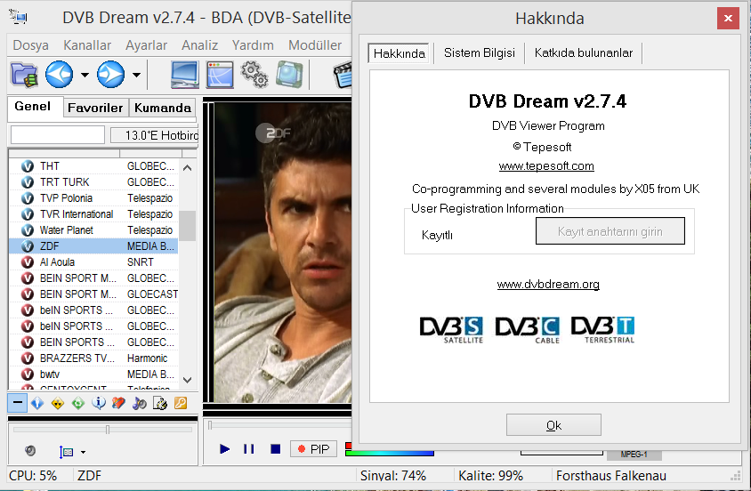The width and height of the screenshot is (751, 491).
Task: Open dropdown arrow next to previous channel button
Action: coord(85,75)
